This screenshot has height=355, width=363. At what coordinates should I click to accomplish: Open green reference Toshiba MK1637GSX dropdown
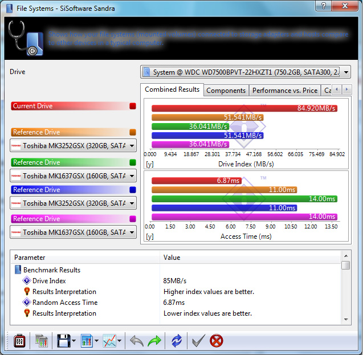click(73, 176)
